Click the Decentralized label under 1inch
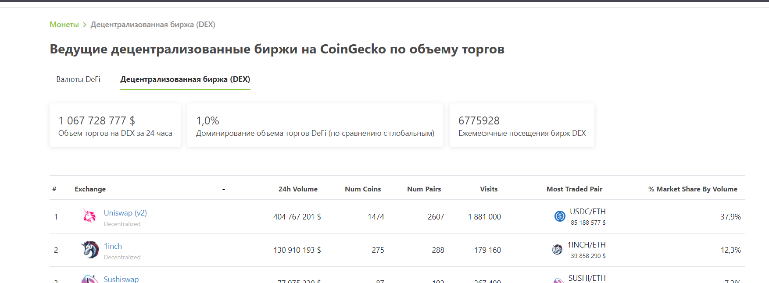Viewport: 769px width, 283px height. [x=122, y=257]
